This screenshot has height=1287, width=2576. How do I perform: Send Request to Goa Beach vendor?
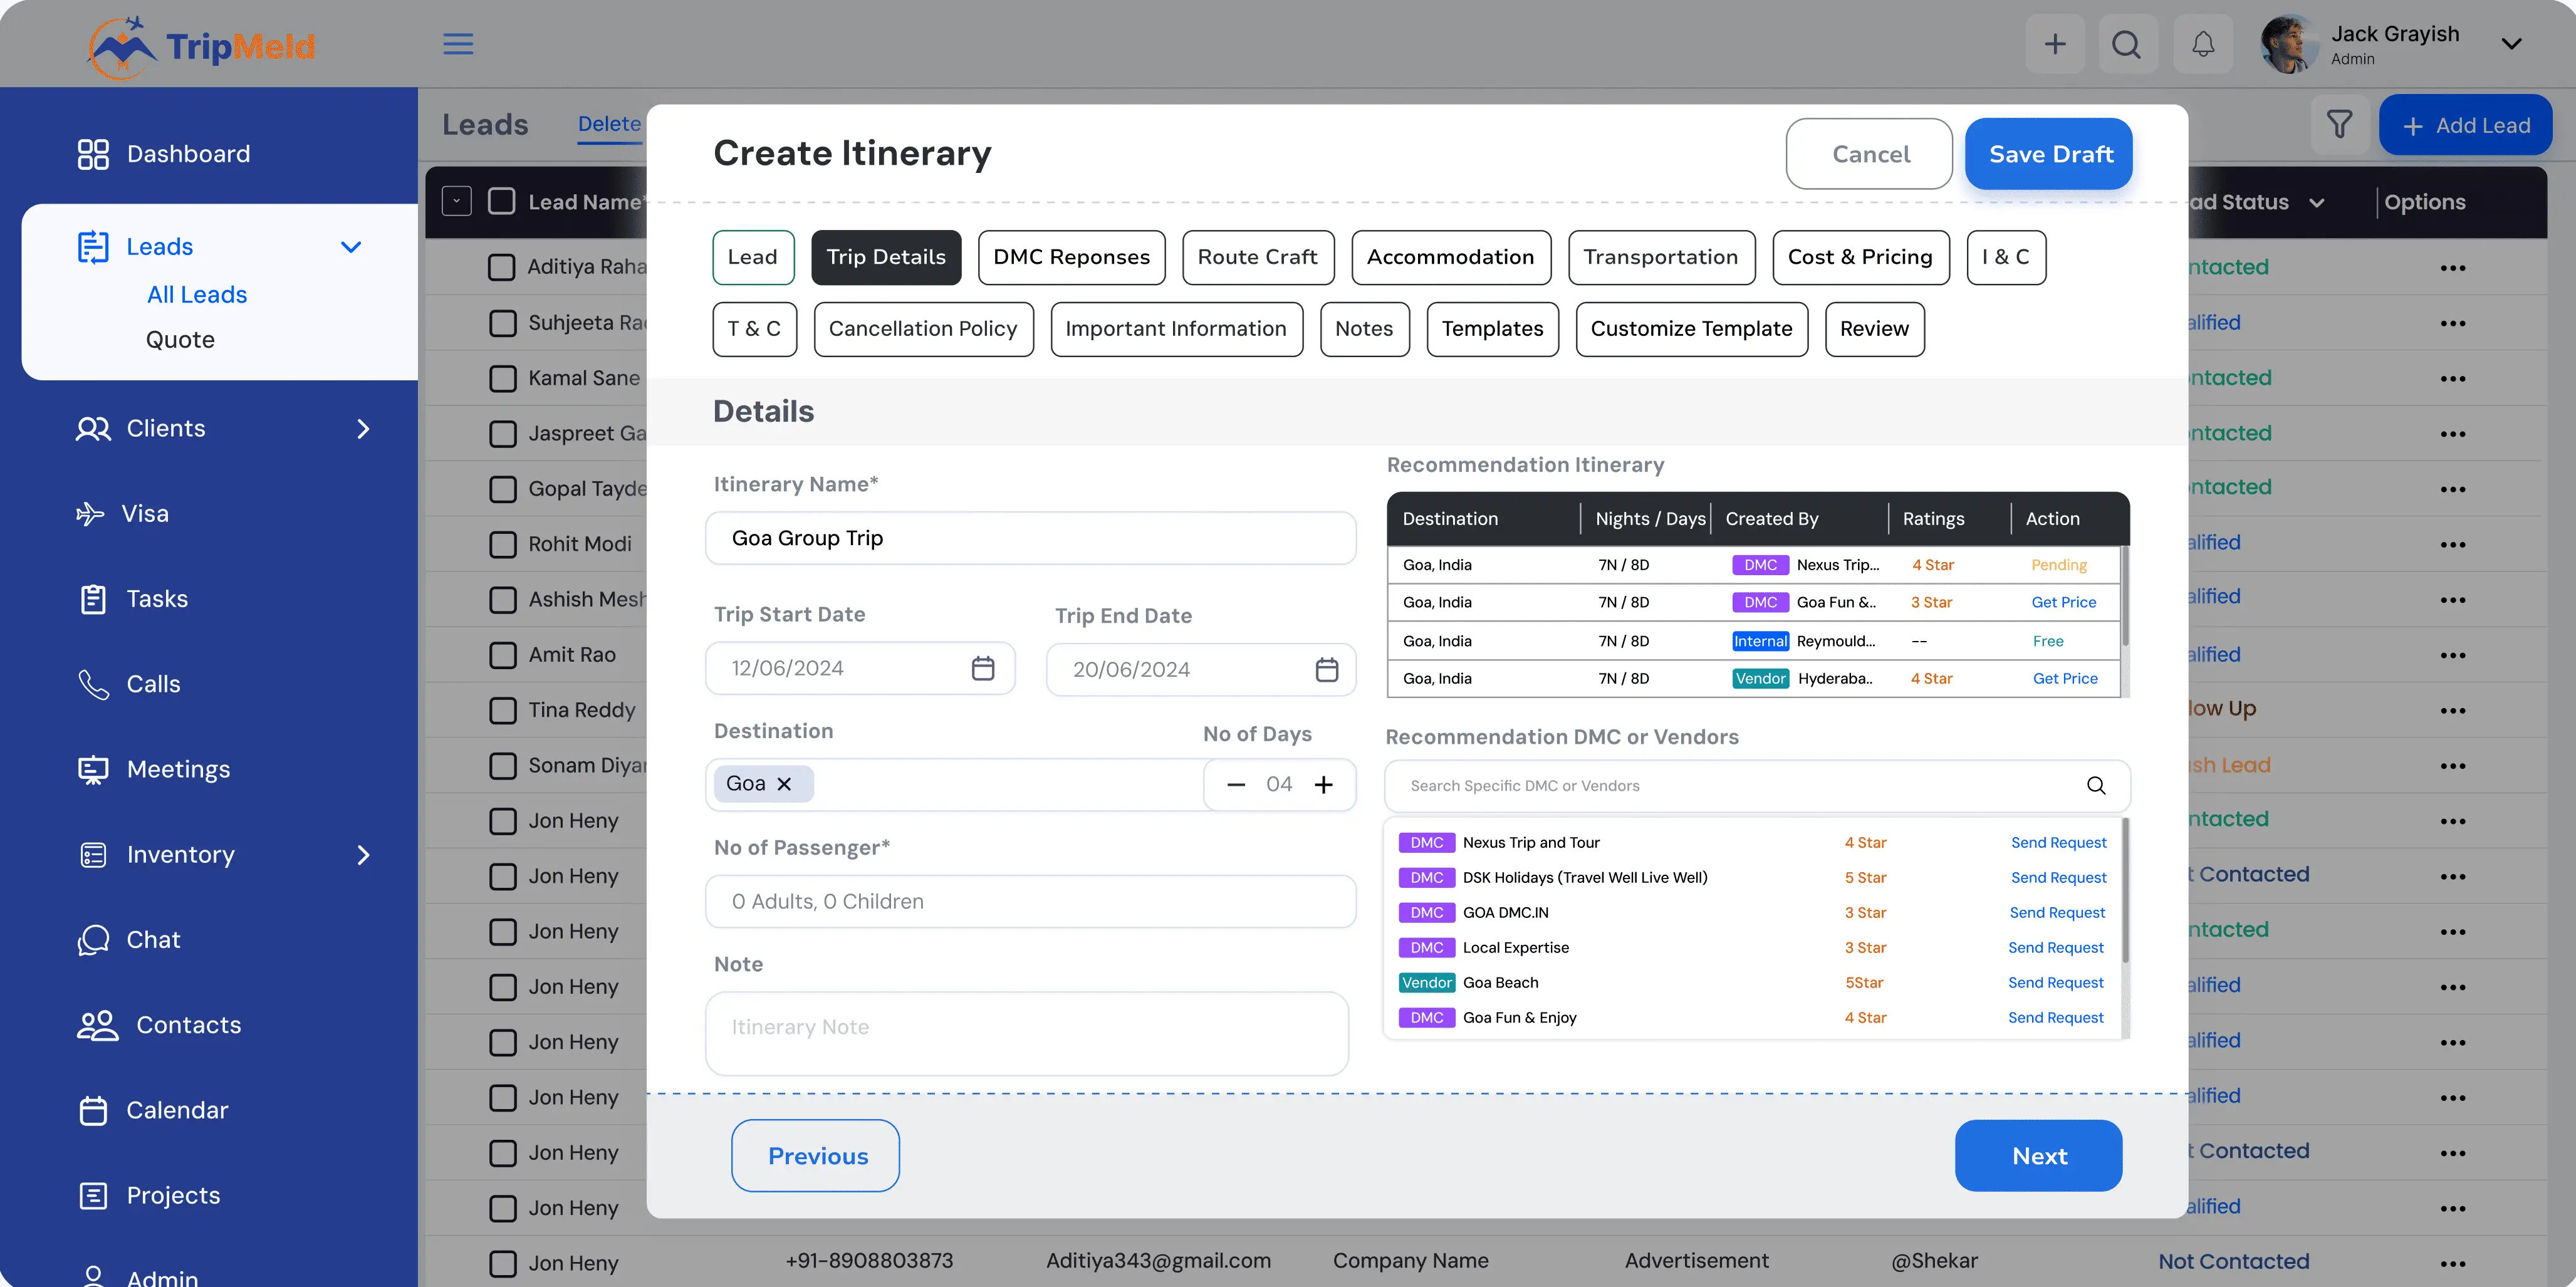(2055, 983)
